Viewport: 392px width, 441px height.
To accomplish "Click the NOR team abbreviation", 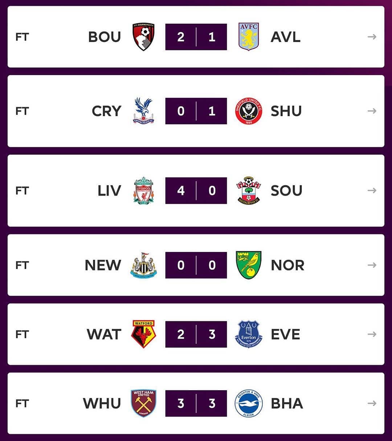I will pyautogui.click(x=287, y=265).
